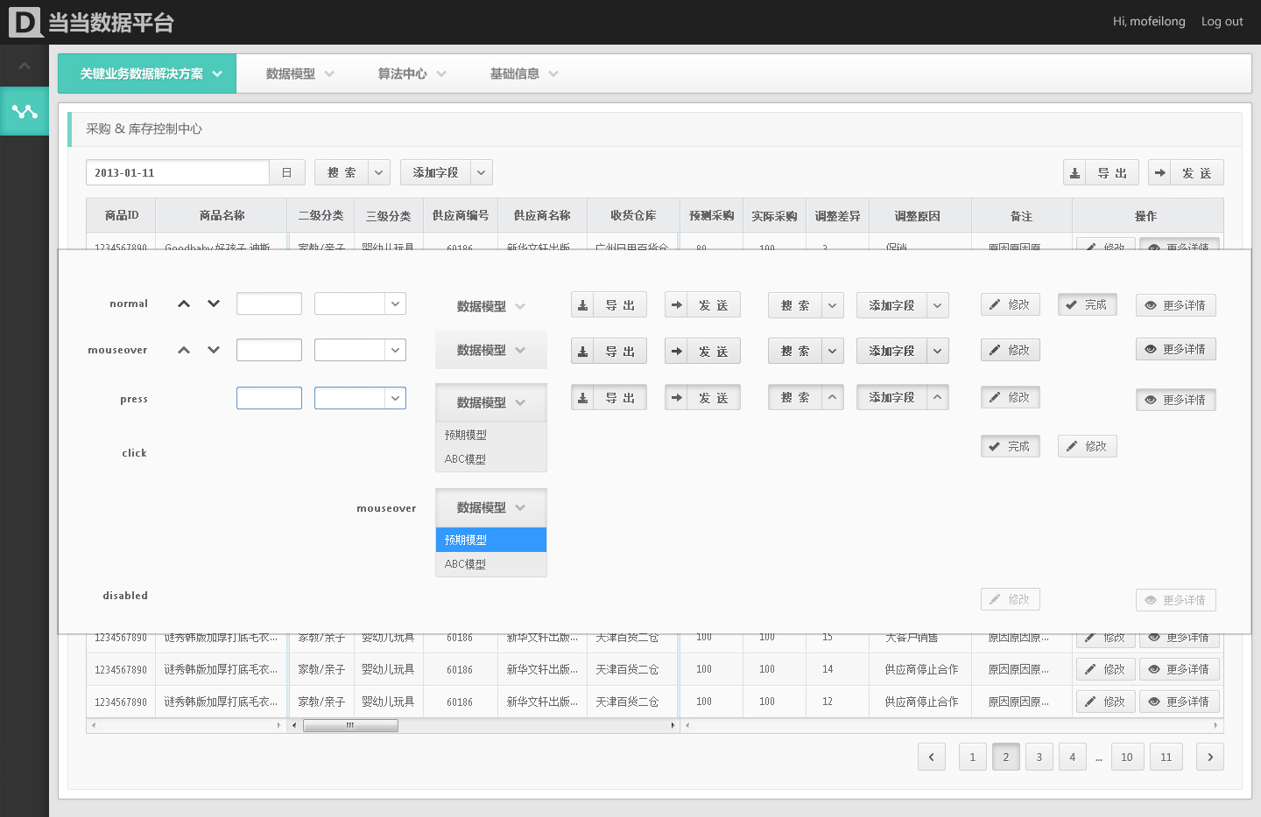Click checkmark icon of 完成 in normal row
The image size is (1261, 817).
1071,304
